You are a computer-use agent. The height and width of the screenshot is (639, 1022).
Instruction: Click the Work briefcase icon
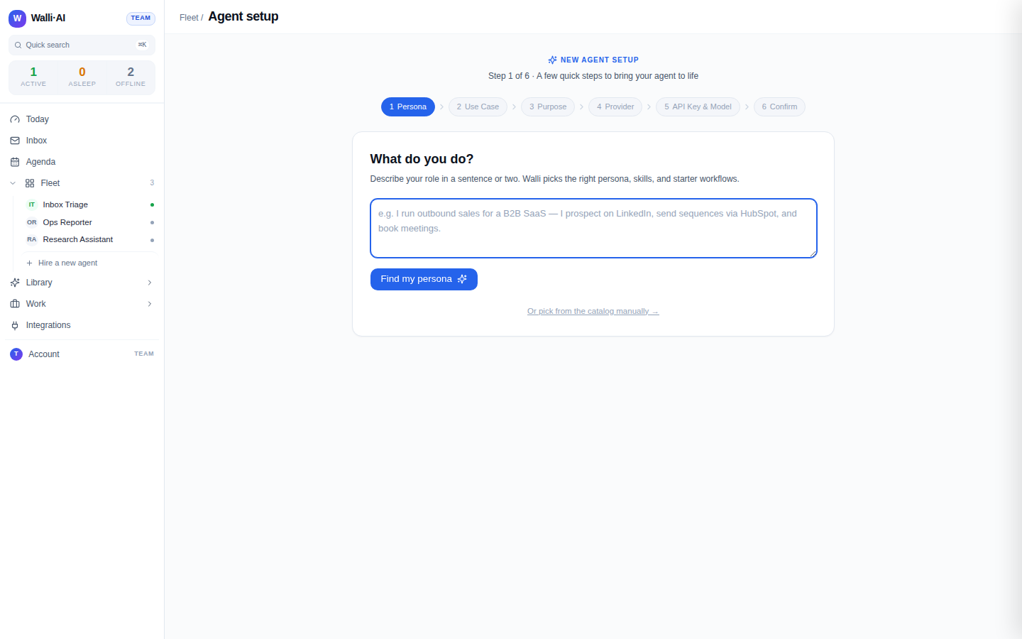pyautogui.click(x=15, y=304)
